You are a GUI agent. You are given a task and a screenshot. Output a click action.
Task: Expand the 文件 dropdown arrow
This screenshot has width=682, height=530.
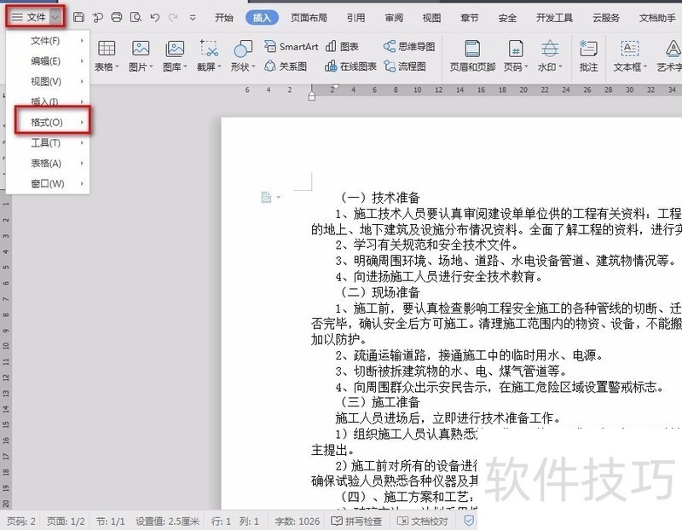pos(55,17)
